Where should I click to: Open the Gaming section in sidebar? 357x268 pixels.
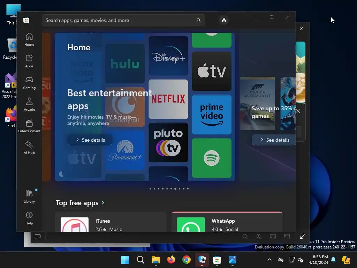(29, 83)
